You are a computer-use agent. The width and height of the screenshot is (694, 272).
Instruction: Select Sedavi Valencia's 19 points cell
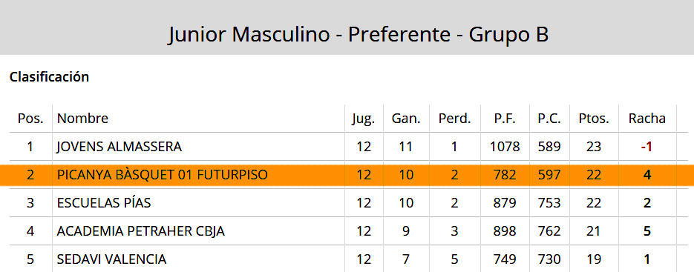click(594, 259)
